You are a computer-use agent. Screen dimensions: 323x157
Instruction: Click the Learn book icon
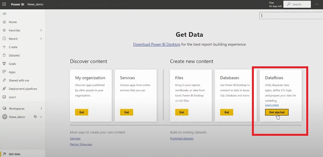click(x=4, y=97)
